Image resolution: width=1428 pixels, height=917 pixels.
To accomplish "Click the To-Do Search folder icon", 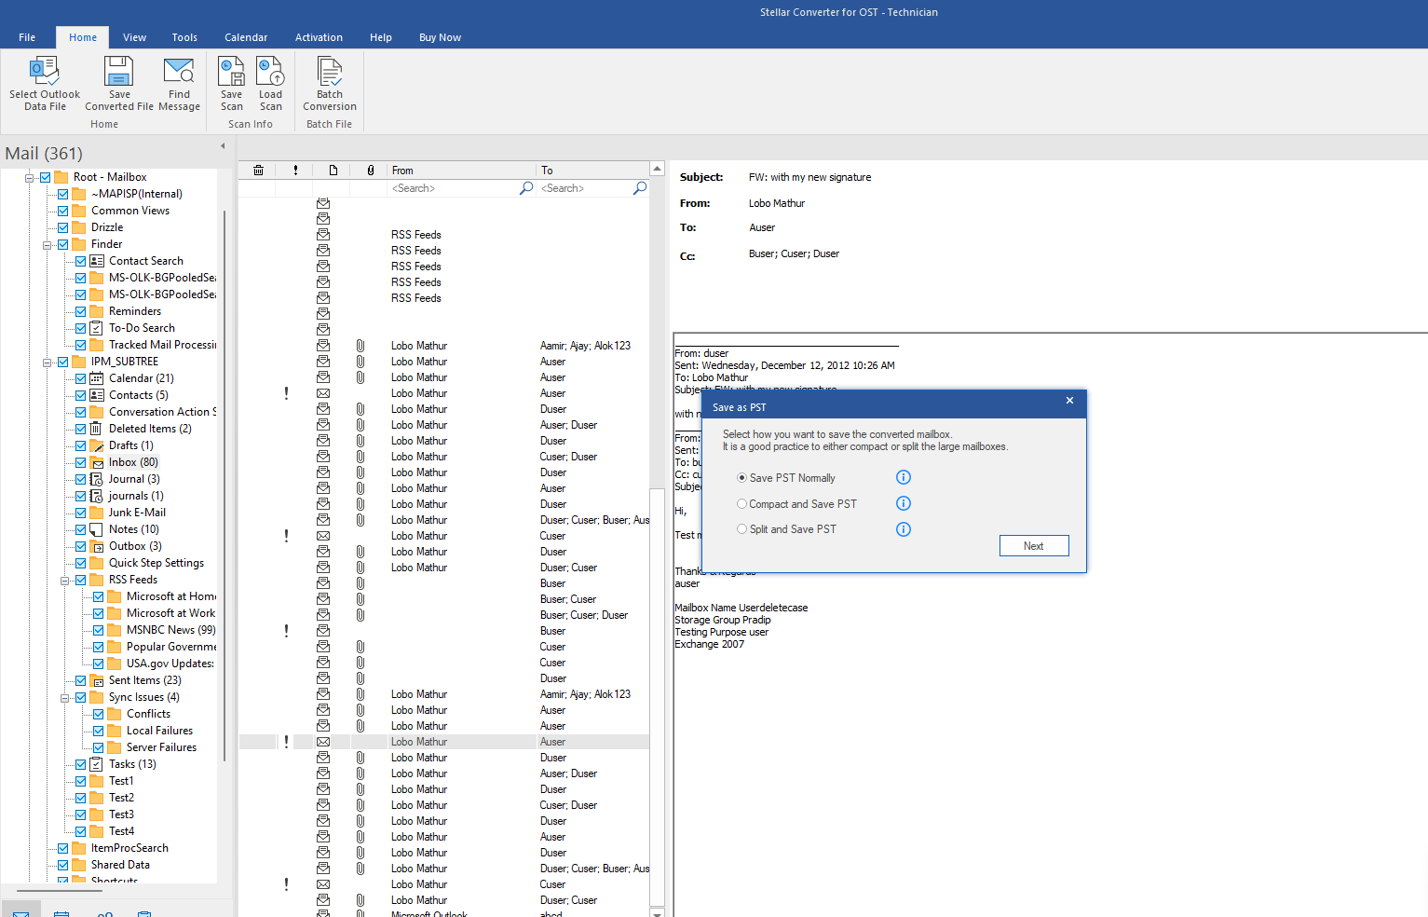I will (97, 328).
